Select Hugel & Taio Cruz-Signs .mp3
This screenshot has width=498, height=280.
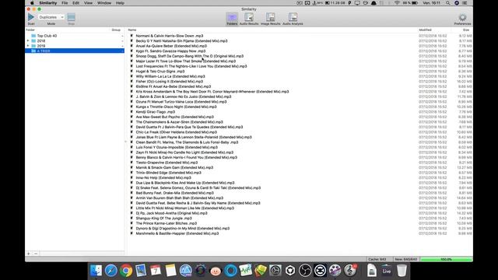point(160,72)
